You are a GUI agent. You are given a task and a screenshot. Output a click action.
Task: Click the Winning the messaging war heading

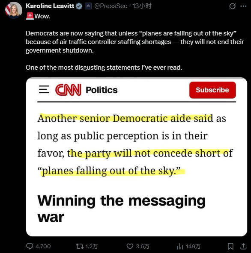click(121, 209)
